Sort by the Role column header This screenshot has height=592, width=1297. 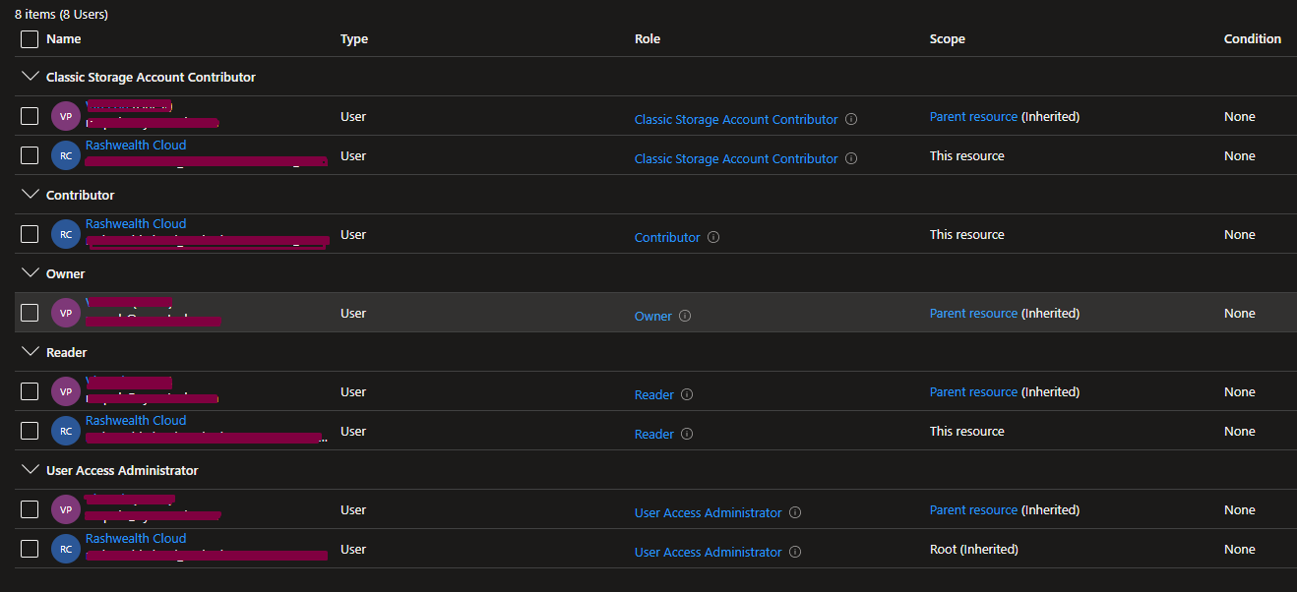[648, 39]
